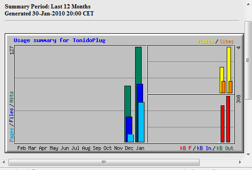The height and width of the screenshot is (170, 252).
Task: Click the 'Dec' month label
Action: 129,148
